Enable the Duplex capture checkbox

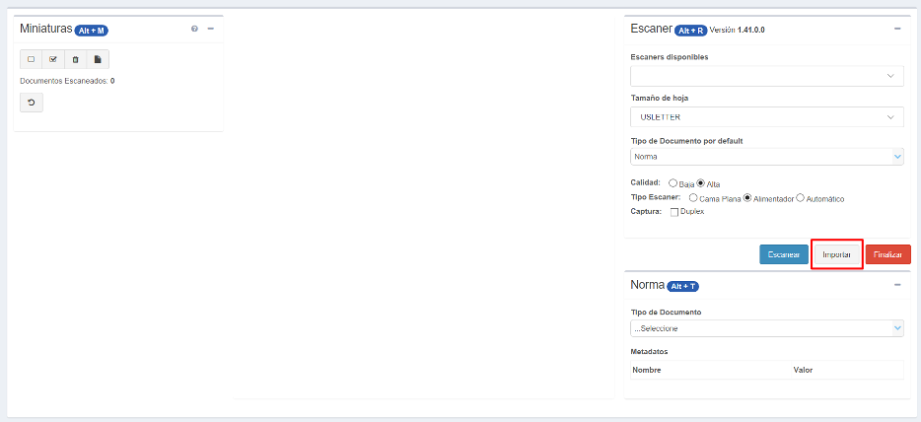tap(674, 212)
